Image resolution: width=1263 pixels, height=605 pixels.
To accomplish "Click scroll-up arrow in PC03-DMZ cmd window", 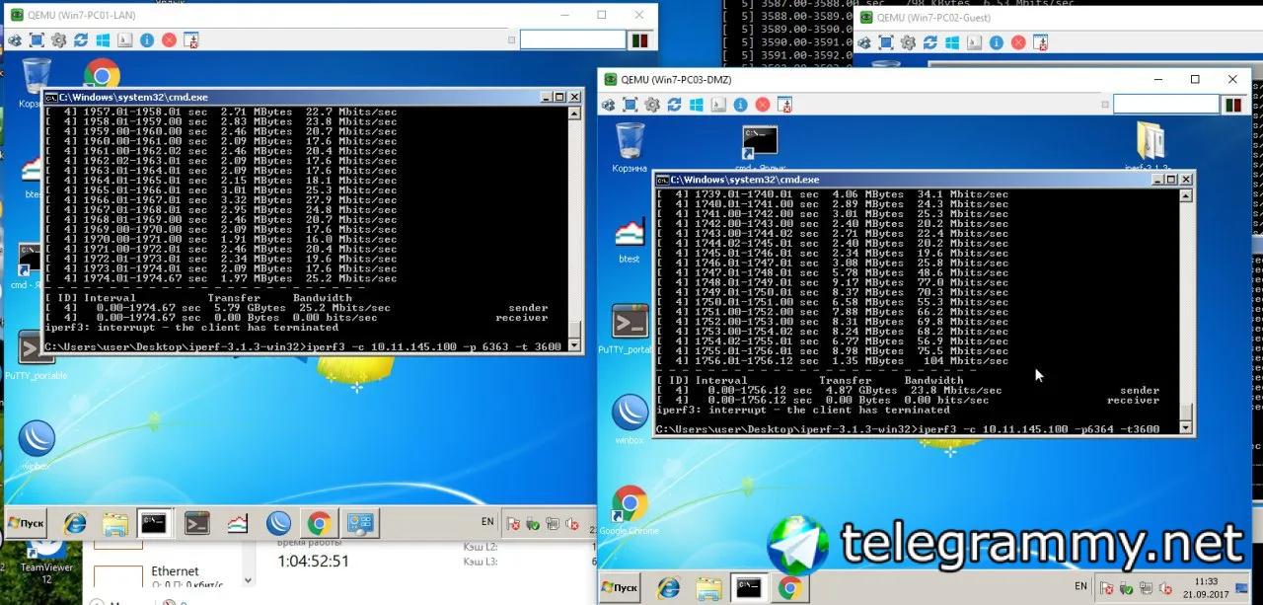I will 1187,194.
